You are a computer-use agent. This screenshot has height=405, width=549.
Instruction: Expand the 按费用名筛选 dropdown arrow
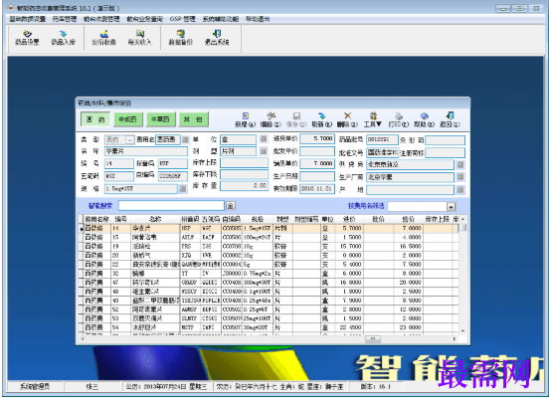coord(451,207)
